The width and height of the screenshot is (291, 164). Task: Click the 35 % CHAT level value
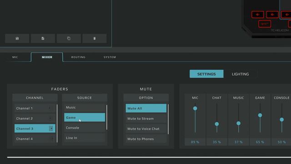pos(217,142)
